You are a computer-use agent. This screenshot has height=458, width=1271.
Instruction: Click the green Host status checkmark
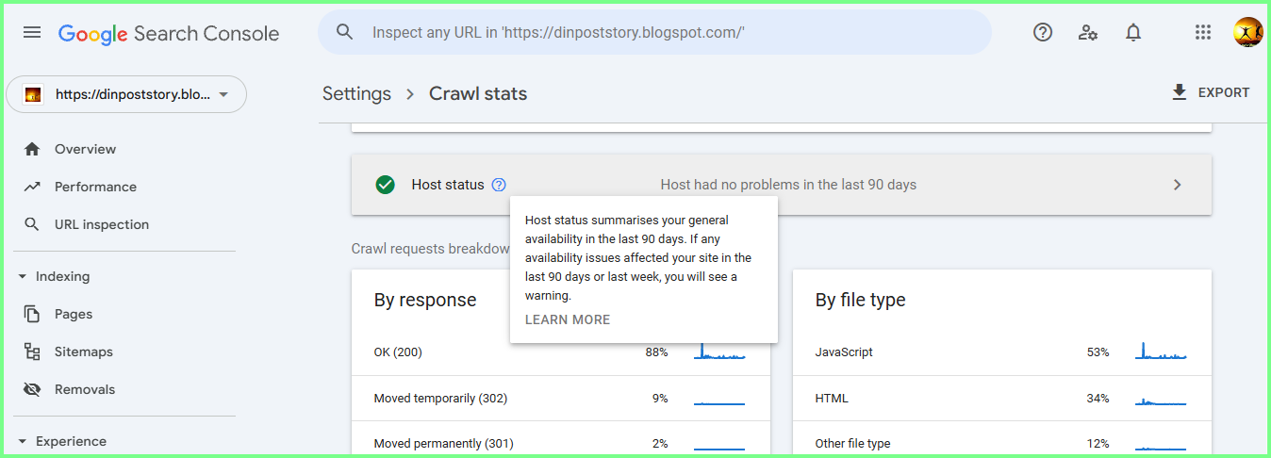pos(385,185)
